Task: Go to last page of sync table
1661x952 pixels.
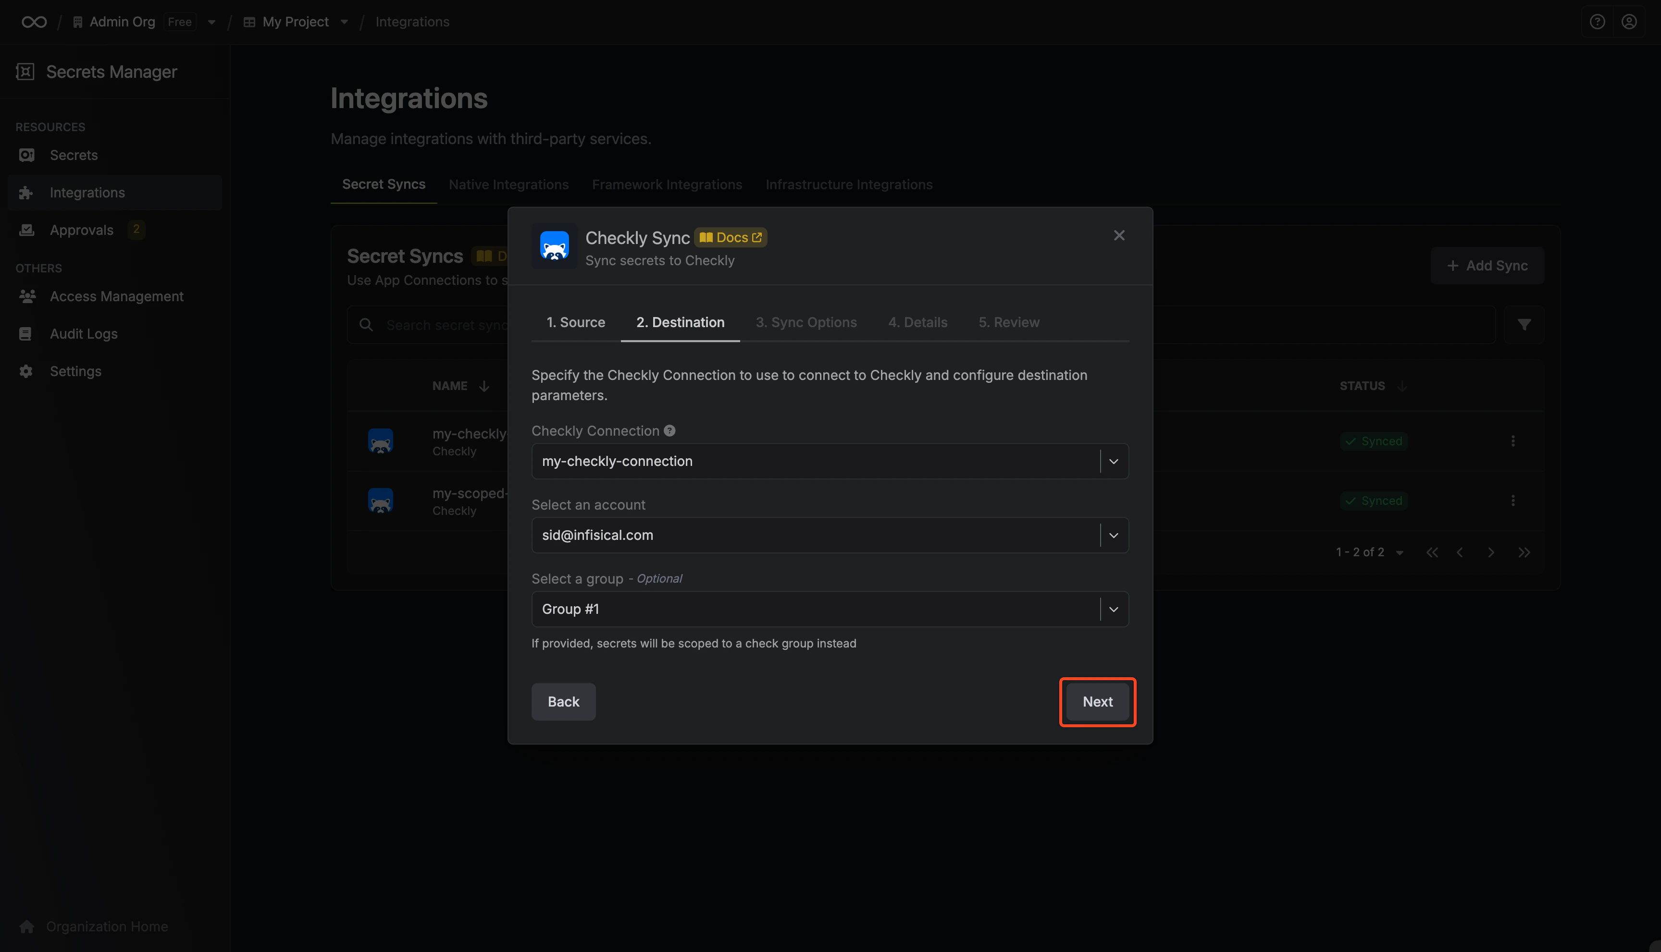Action: pos(1524,552)
